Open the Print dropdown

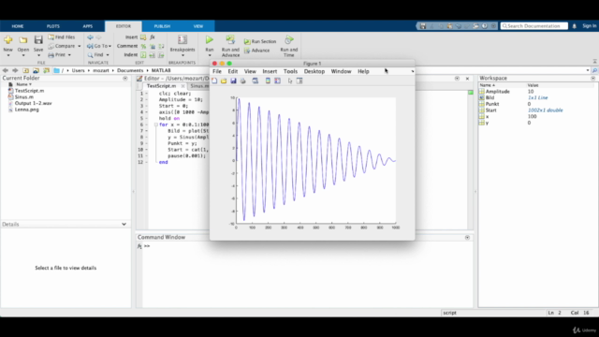69,55
